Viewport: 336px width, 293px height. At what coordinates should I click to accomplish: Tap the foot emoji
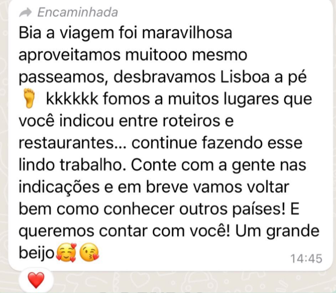point(29,99)
